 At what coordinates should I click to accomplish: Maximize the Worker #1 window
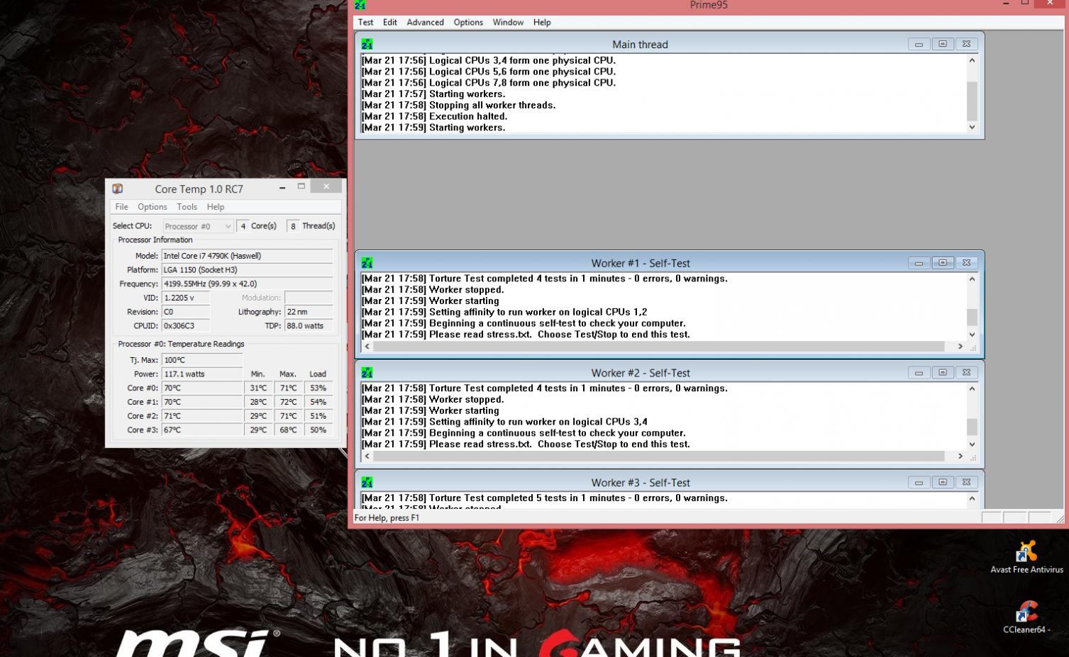(943, 263)
